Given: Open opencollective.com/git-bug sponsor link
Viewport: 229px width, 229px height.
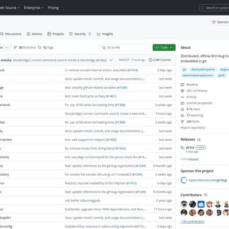Looking at the screenshot, I should click(x=208, y=180).
